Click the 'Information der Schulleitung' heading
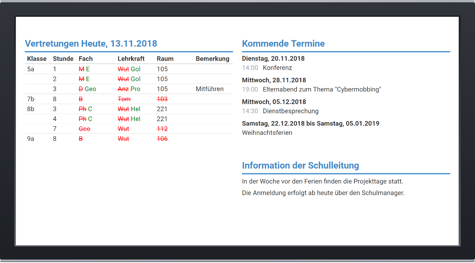475x263 pixels. point(300,166)
